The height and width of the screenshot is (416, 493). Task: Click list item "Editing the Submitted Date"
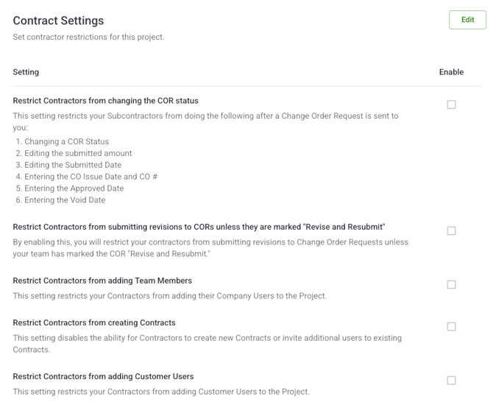click(73, 165)
